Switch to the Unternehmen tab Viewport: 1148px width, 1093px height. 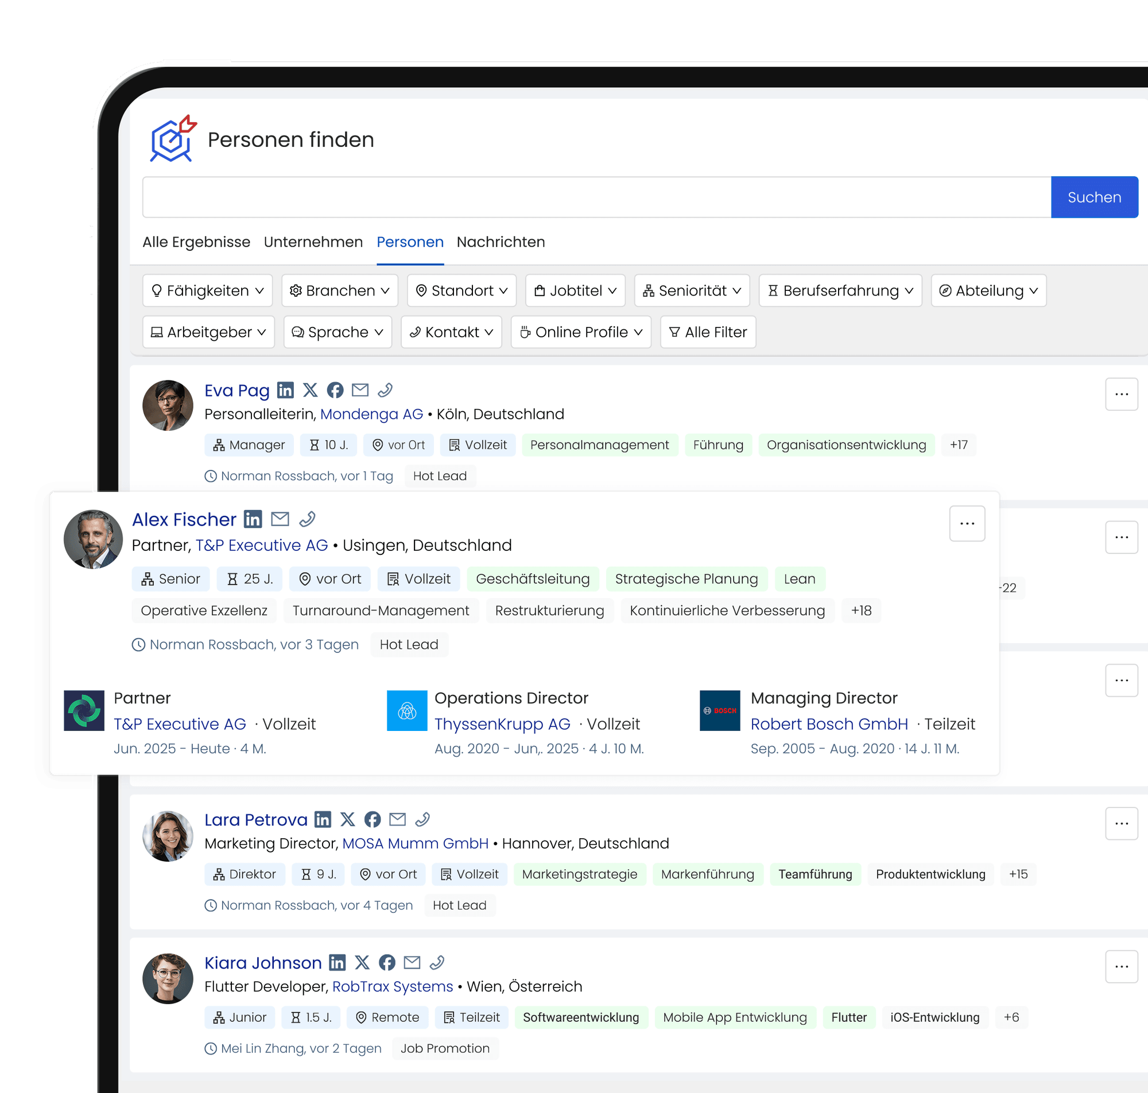[313, 242]
